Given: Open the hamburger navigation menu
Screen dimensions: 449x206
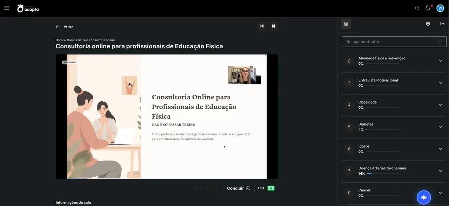Looking at the screenshot, I should pyautogui.click(x=7, y=8).
